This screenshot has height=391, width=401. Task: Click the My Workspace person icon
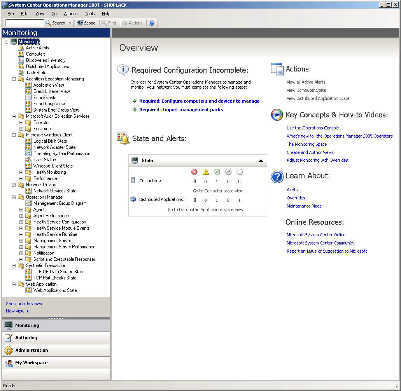click(9, 363)
